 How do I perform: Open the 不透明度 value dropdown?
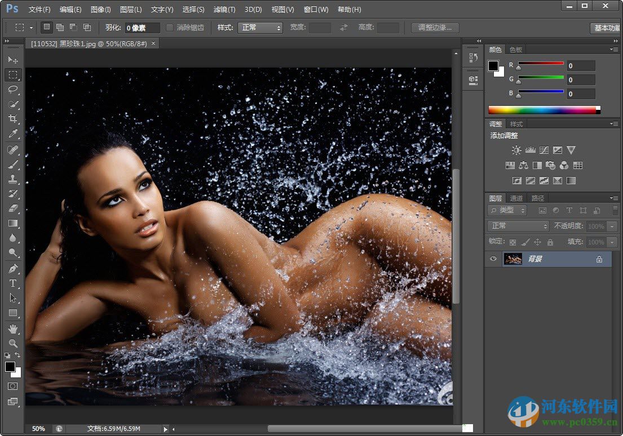(x=613, y=226)
